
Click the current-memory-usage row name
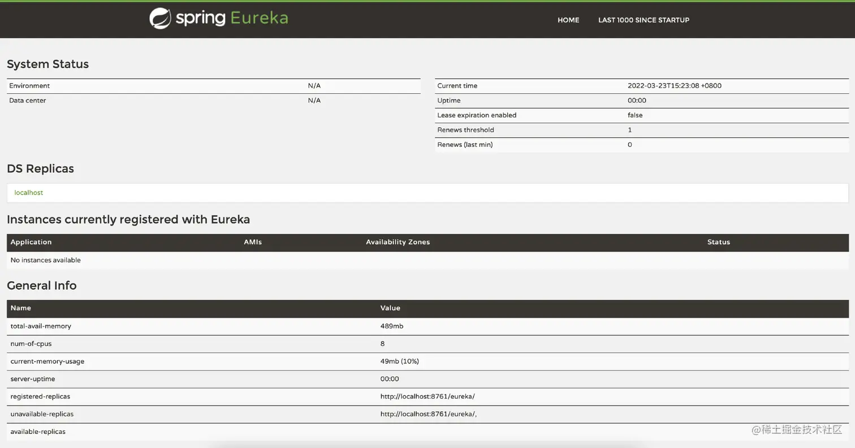[x=47, y=362]
